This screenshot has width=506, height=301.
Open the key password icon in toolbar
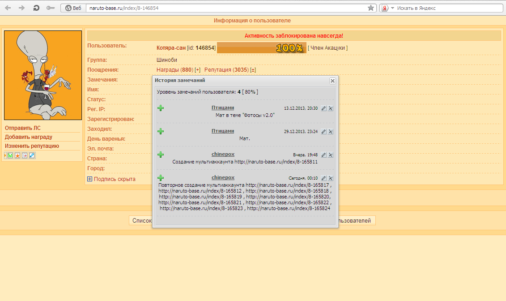(51, 8)
